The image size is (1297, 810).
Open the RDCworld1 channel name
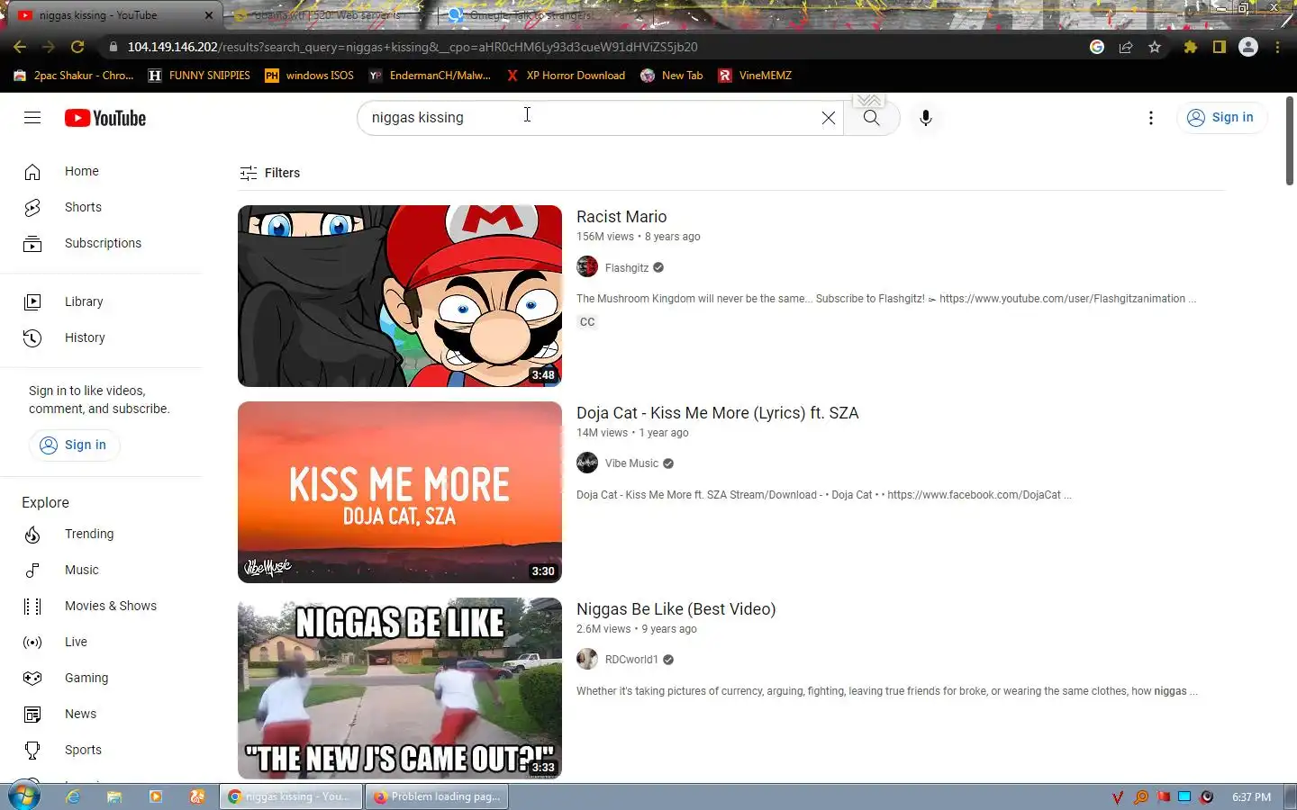631,660
